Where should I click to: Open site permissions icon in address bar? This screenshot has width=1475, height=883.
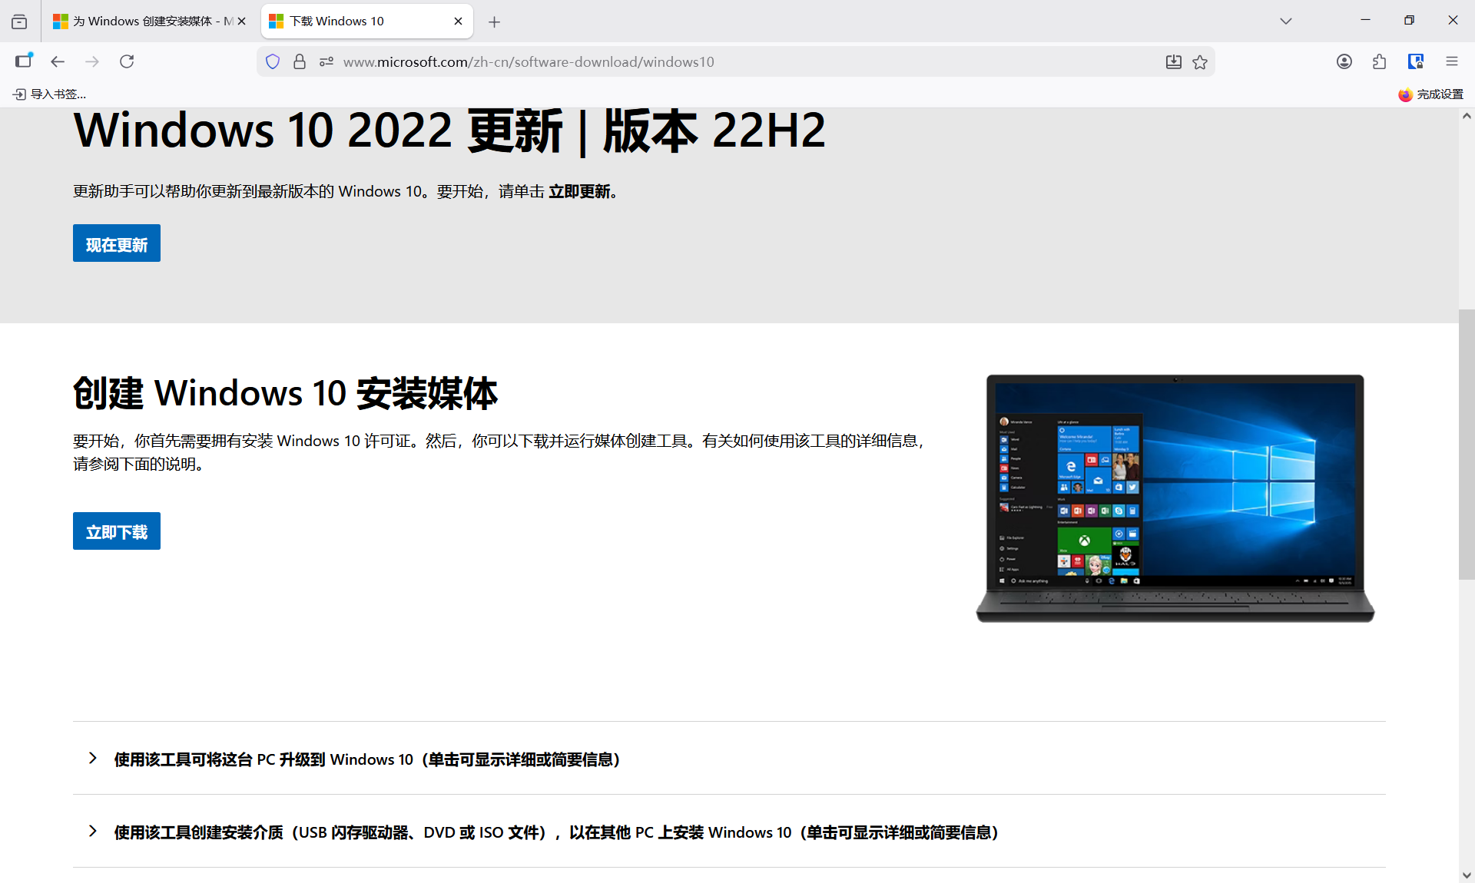tap(326, 61)
